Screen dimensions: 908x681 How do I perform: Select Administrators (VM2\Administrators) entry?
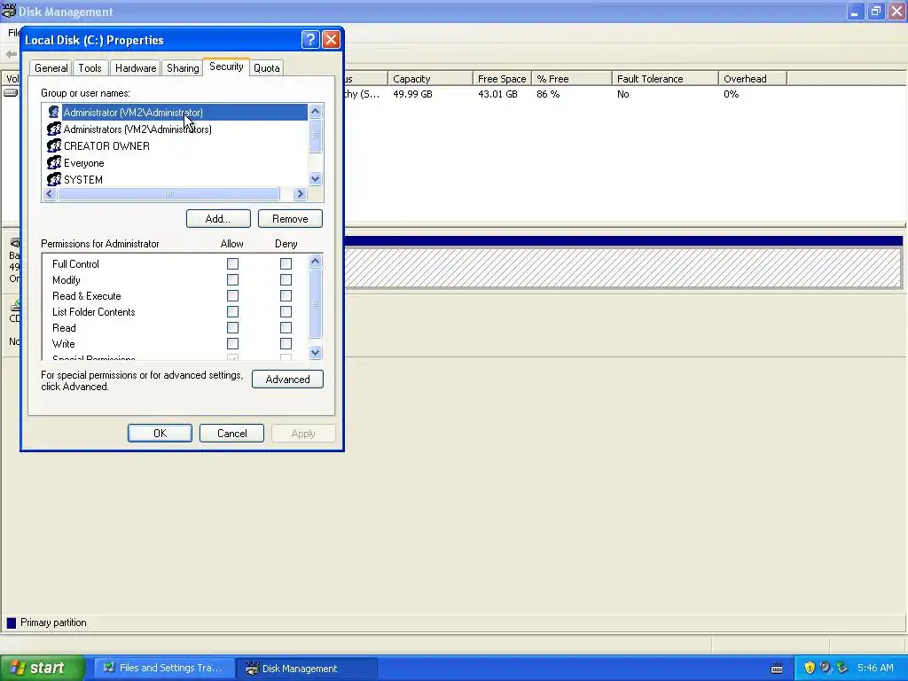pos(137,129)
